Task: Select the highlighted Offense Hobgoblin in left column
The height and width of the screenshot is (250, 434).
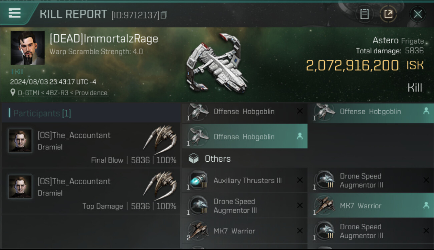Action: click(244, 137)
